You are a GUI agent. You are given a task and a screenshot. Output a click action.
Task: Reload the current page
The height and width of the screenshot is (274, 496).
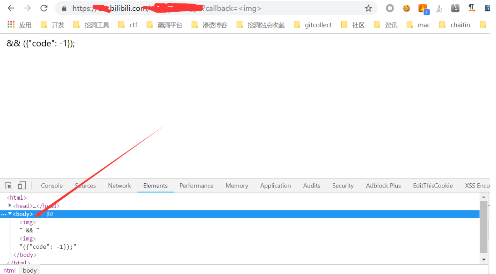[44, 8]
